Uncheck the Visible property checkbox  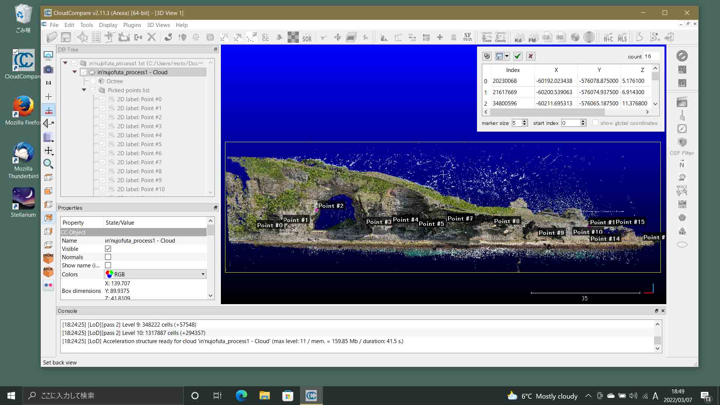point(108,249)
